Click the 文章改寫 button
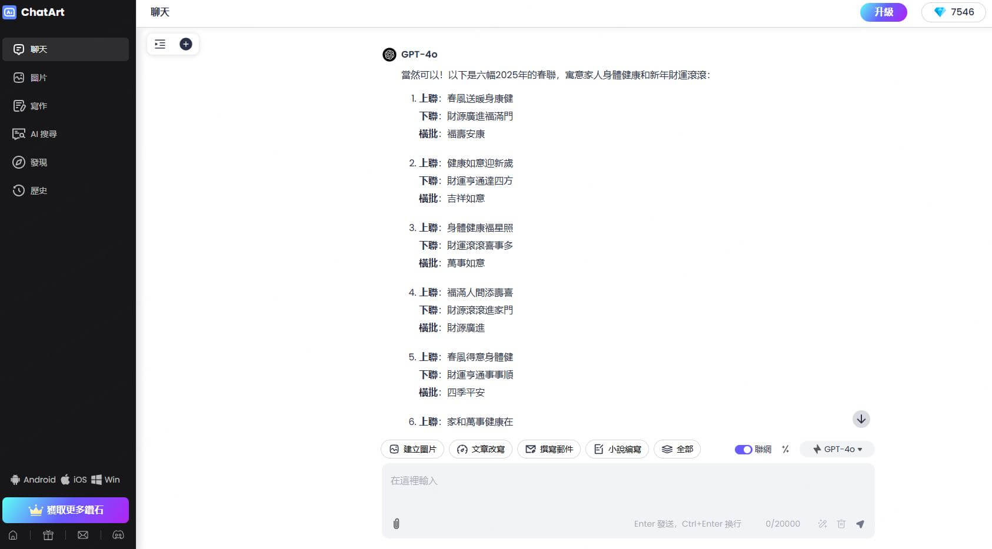This screenshot has width=992, height=549. [x=481, y=449]
